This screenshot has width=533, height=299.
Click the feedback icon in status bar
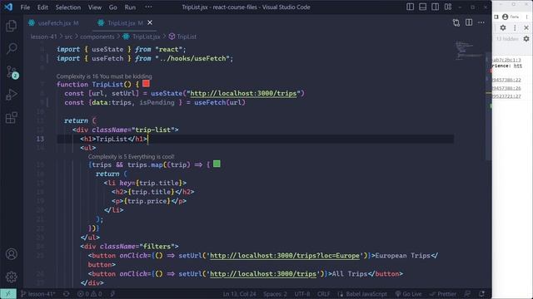tap(468, 294)
